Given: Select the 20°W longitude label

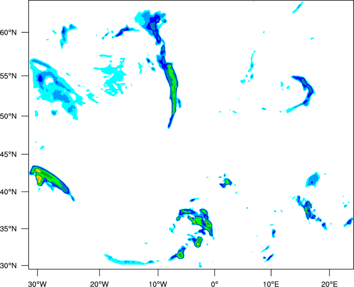Looking at the screenshot, I should pyautogui.click(x=100, y=284).
